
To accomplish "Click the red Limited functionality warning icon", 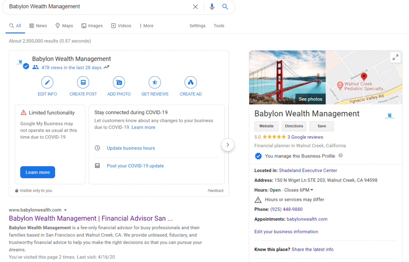I will tap(24, 113).
